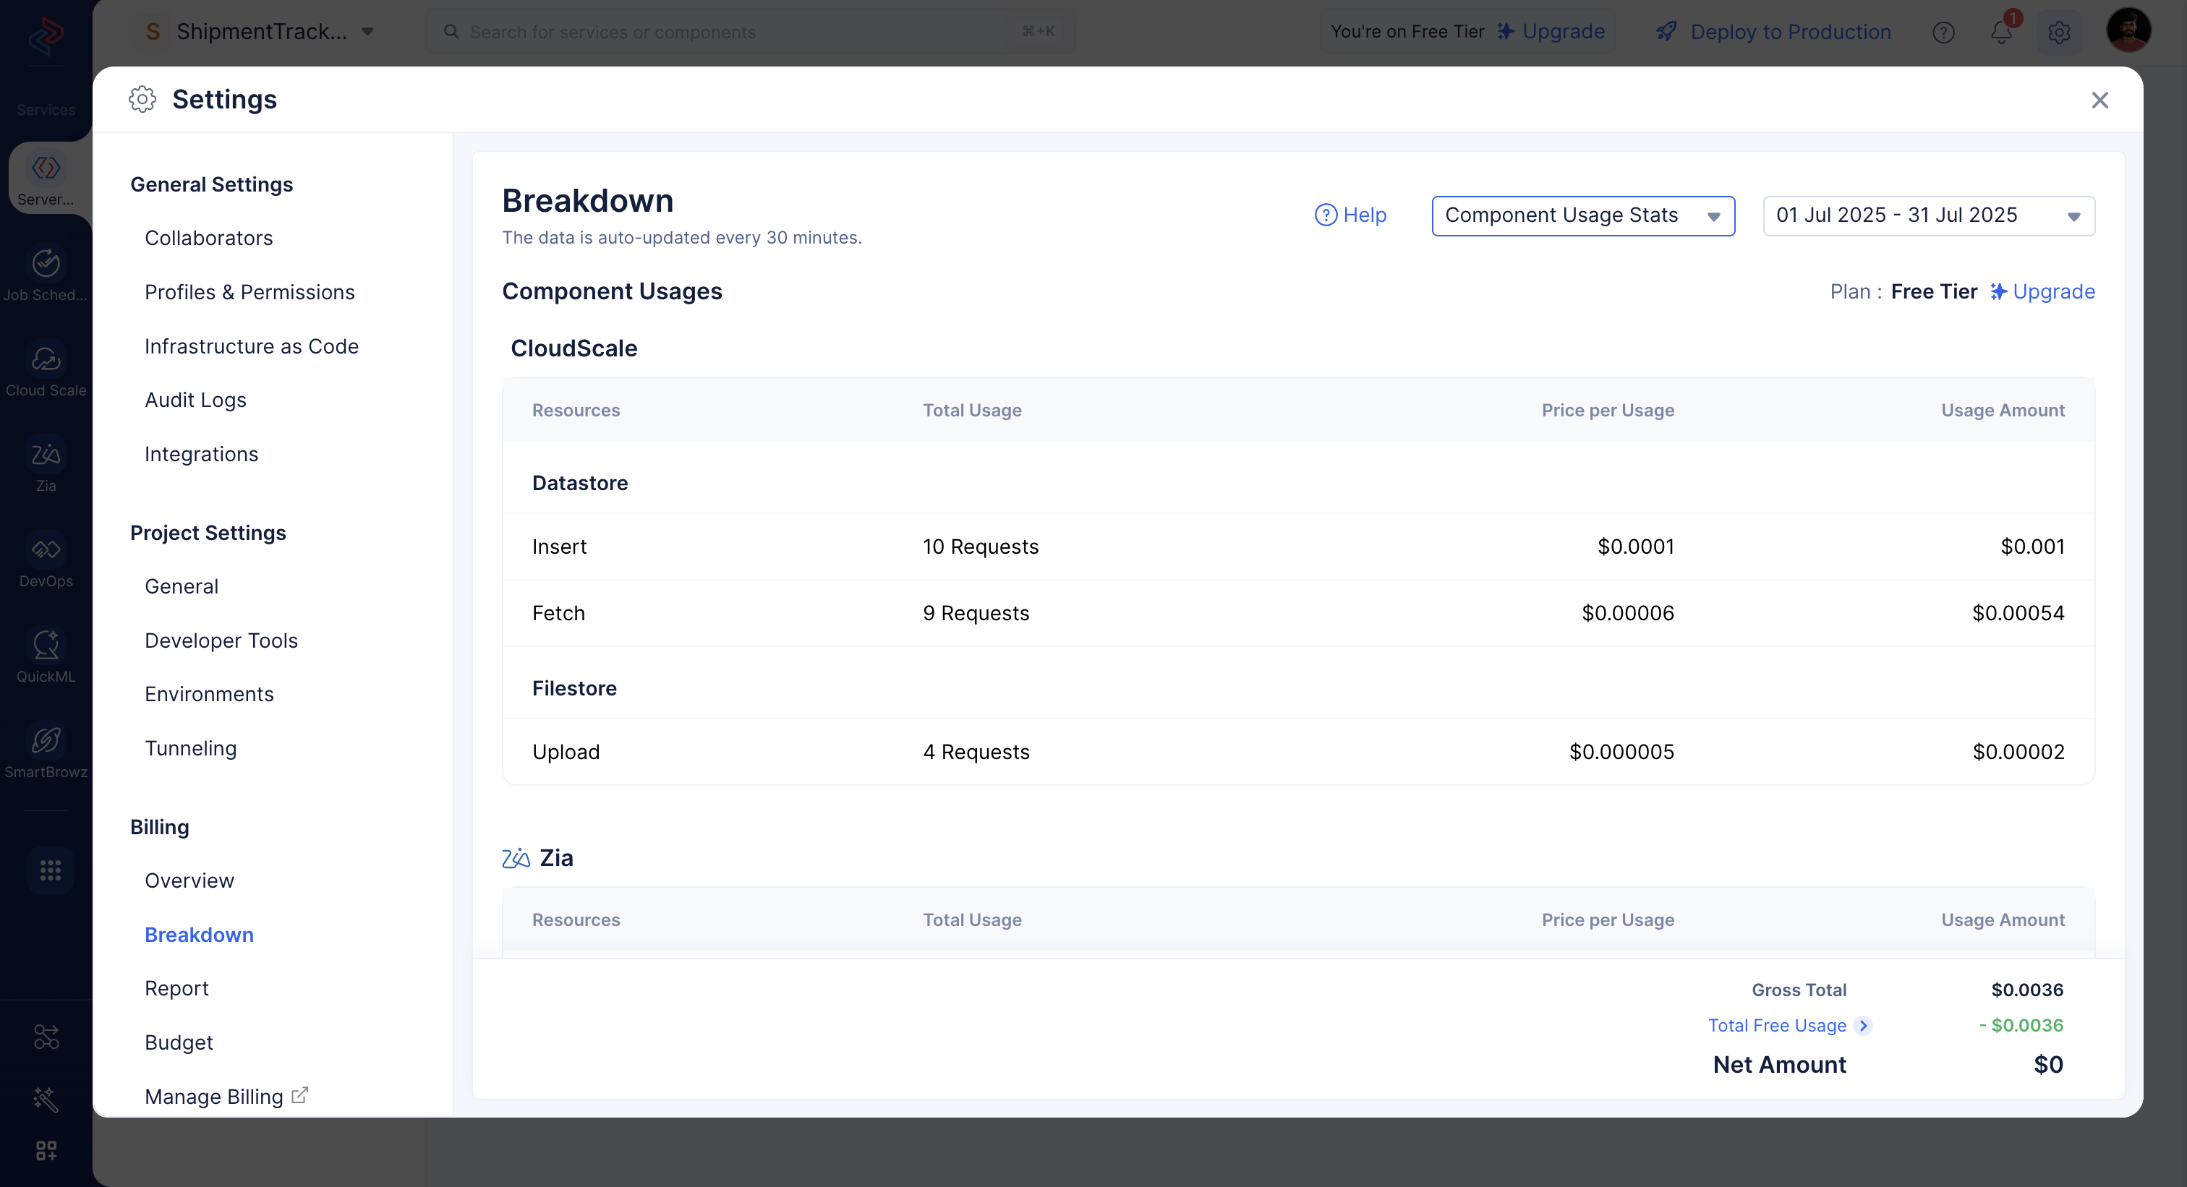This screenshot has width=2187, height=1187.
Task: Open the all-services grid icon in sidebar
Action: pyautogui.click(x=50, y=870)
